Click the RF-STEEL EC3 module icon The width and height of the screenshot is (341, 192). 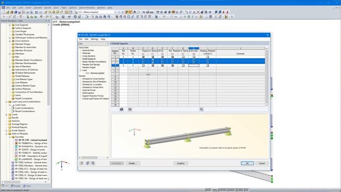click(13, 169)
